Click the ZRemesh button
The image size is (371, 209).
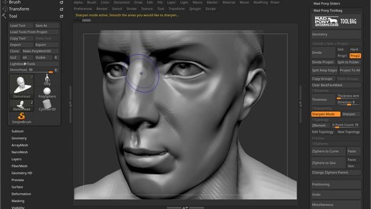pyautogui.click(x=321, y=125)
